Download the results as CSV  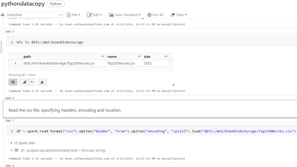pos(42,82)
